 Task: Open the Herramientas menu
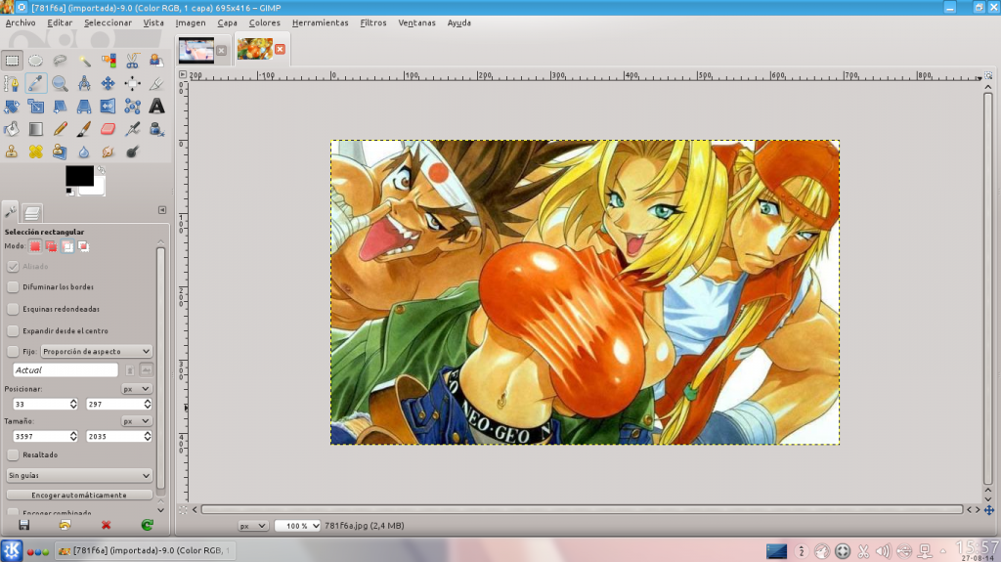tap(320, 22)
